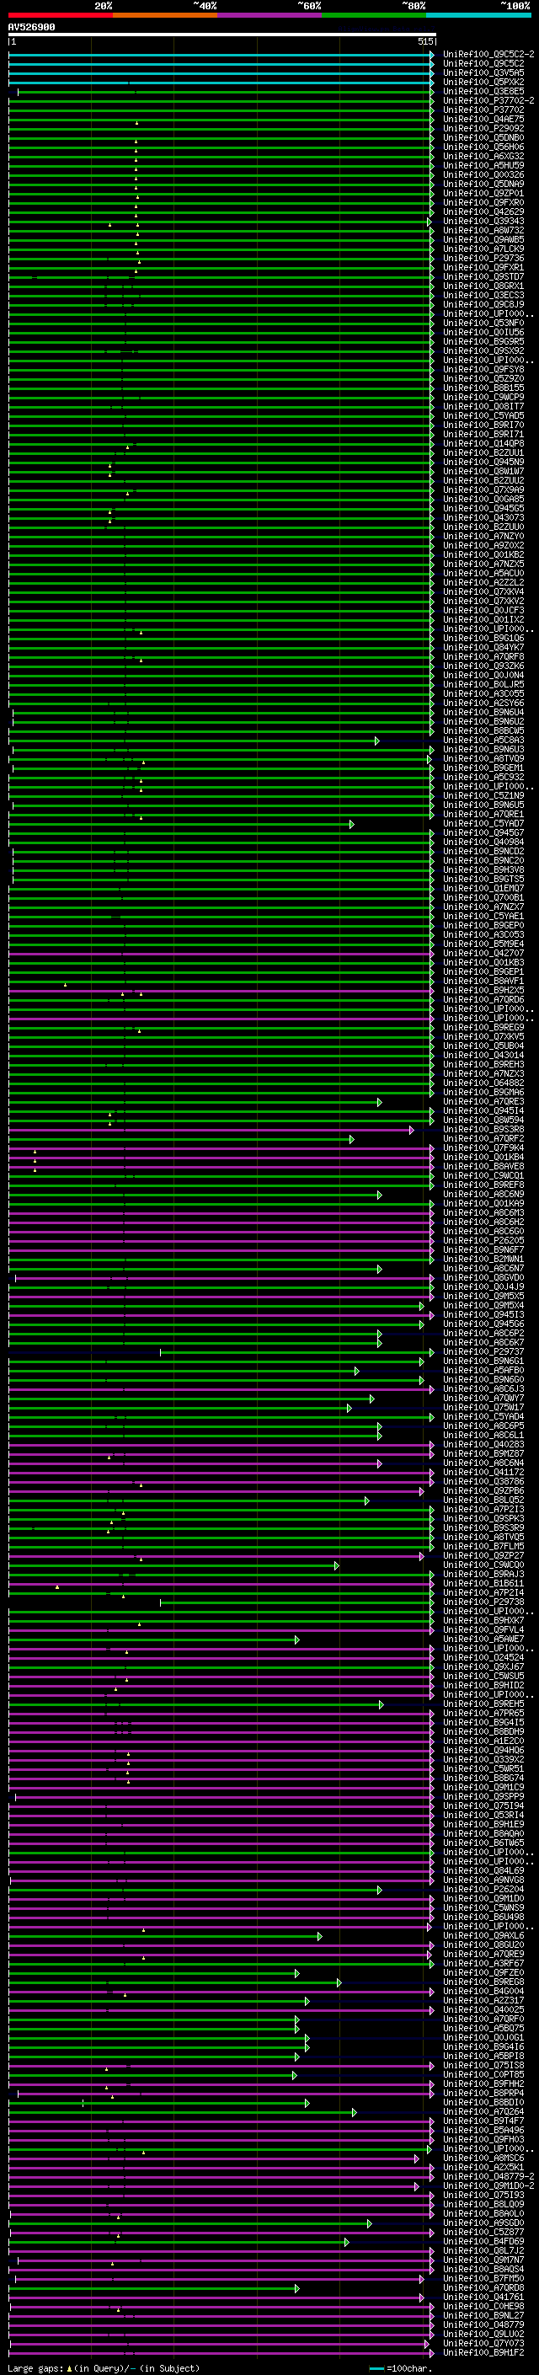
Task: Click the magenta 60% identity legend segment
Action: point(270,15)
